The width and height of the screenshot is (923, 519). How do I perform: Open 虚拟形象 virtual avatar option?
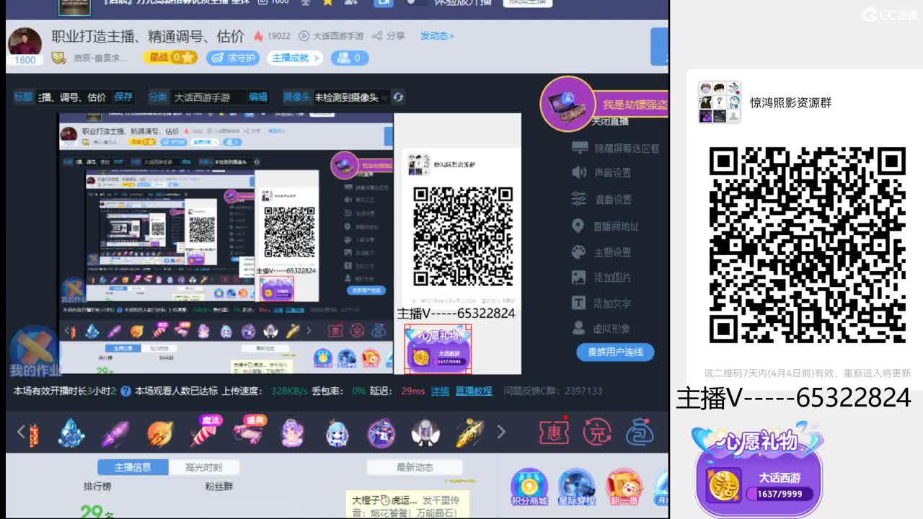tap(601, 328)
